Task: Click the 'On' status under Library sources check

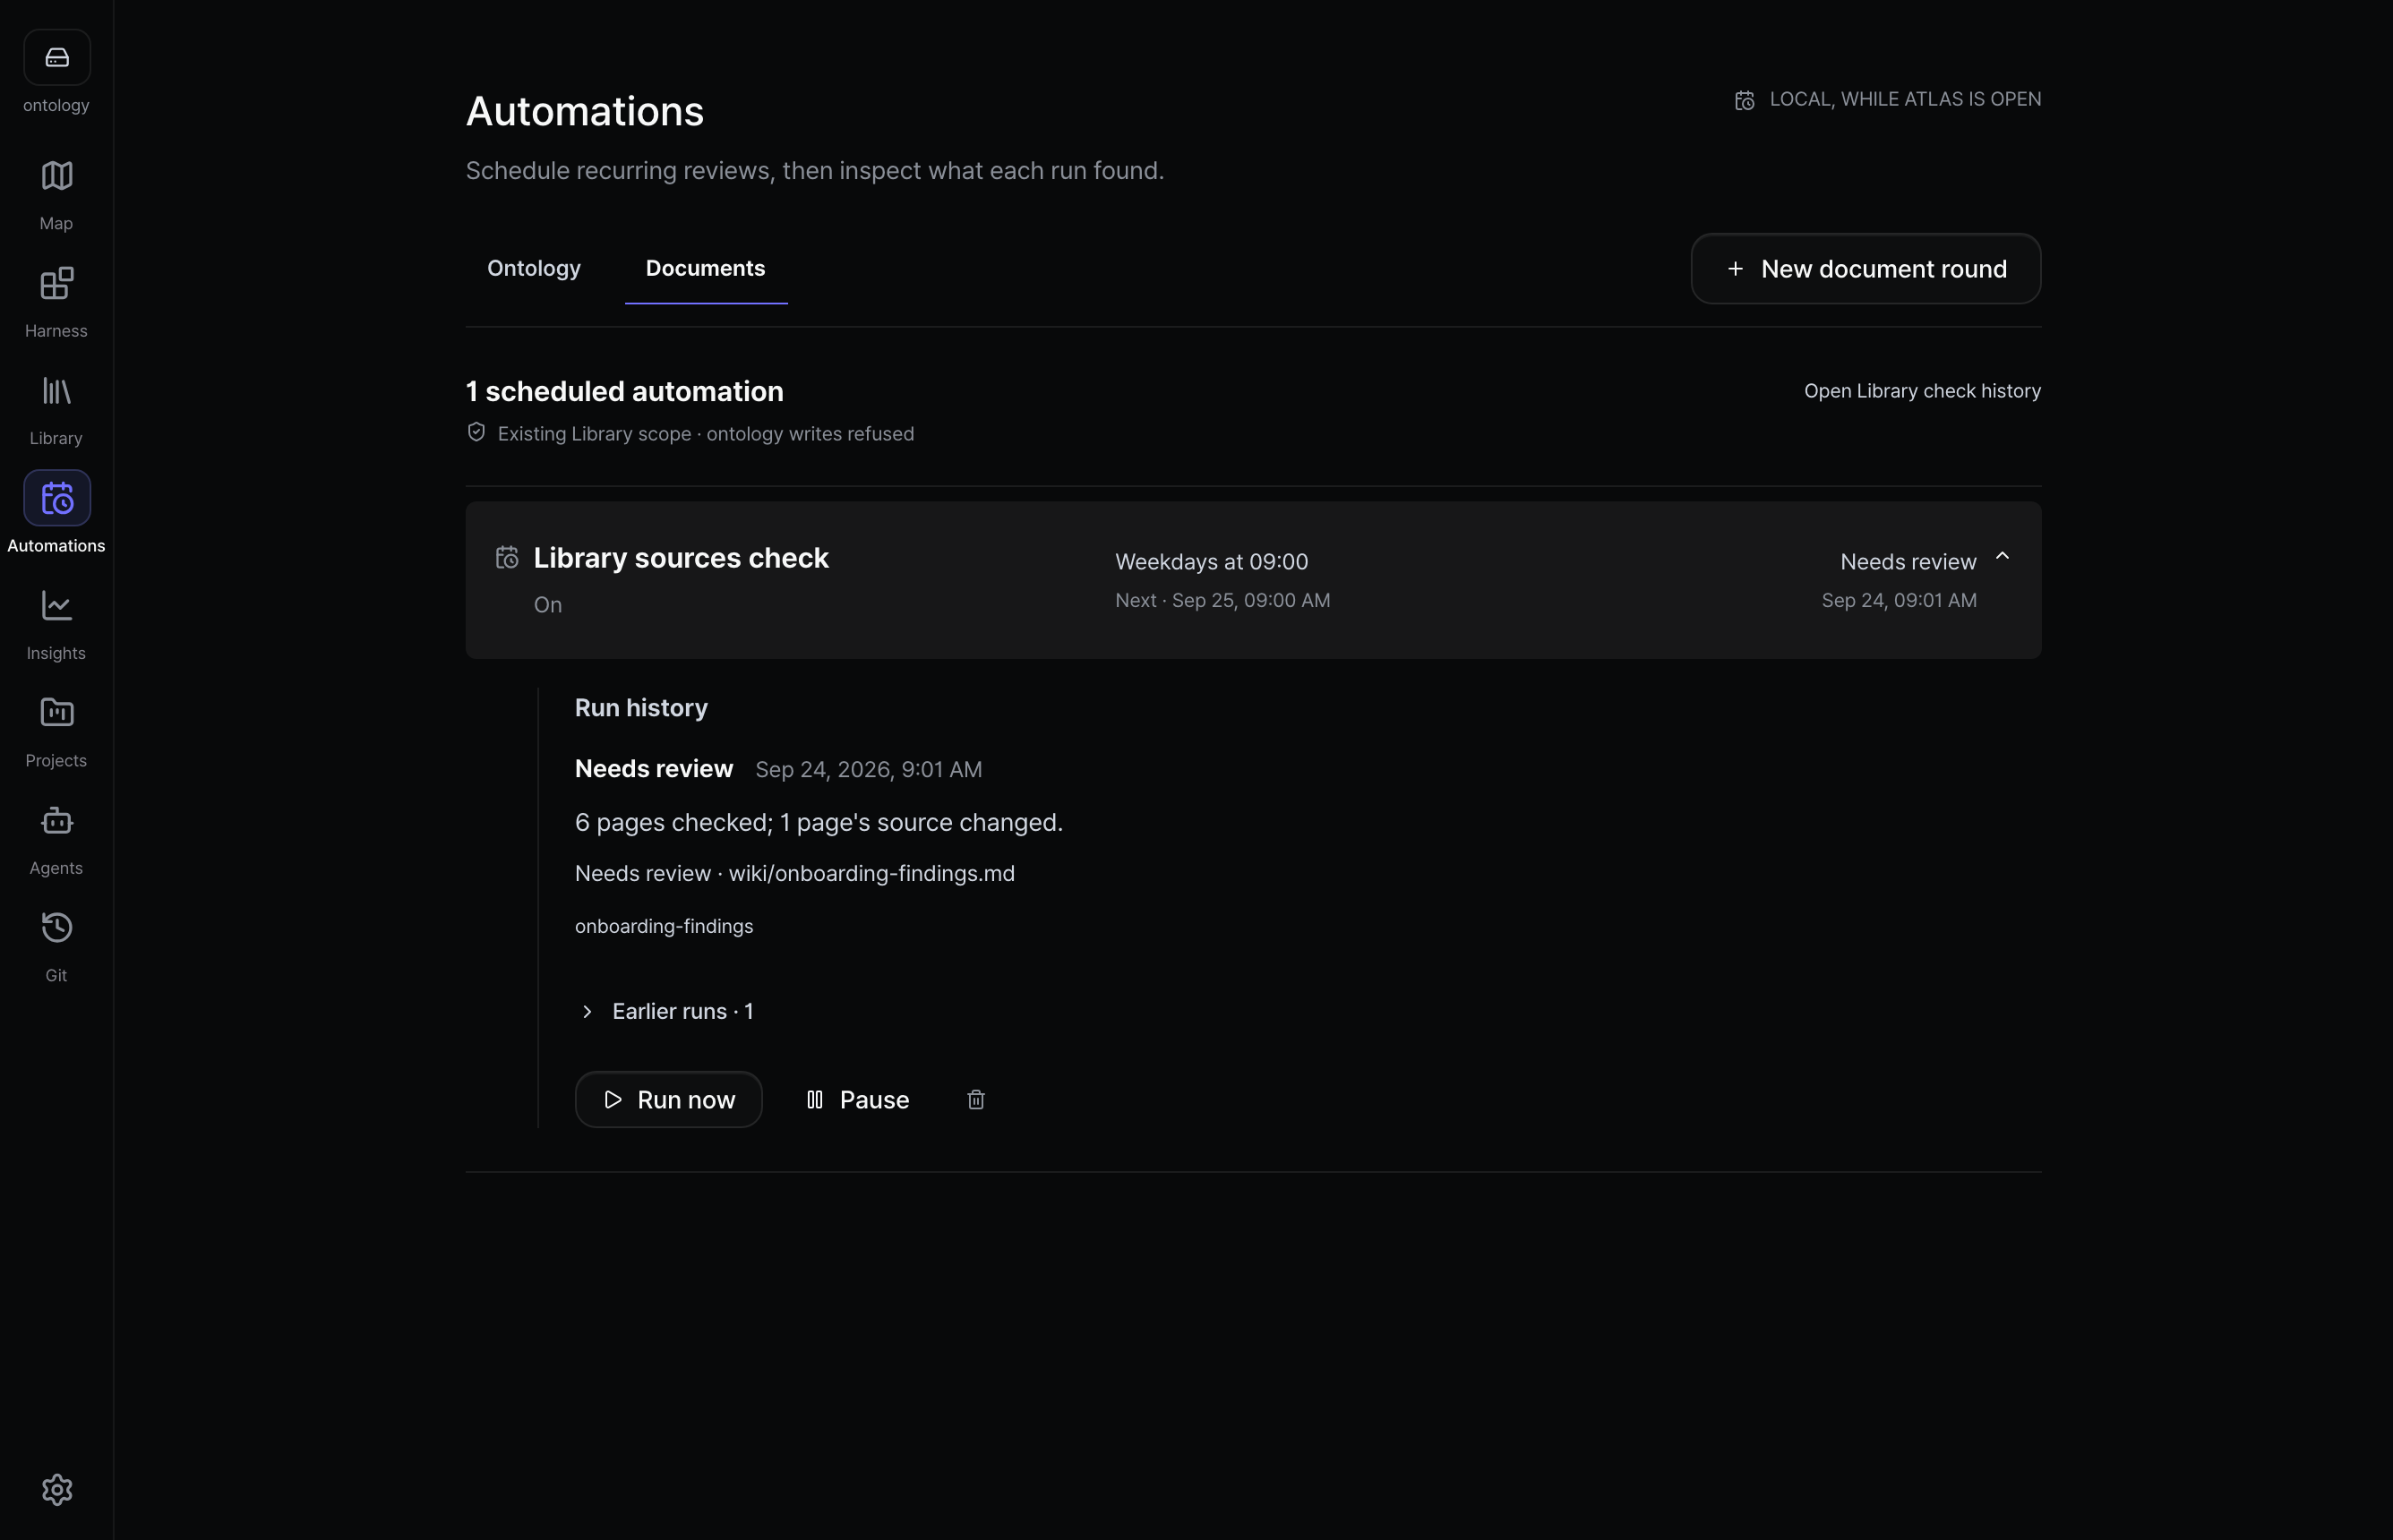Action: point(548,605)
